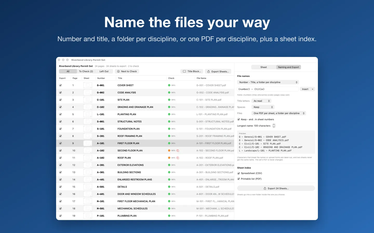Toggle export checkbox for COVER SHEET
Viewport: 374px width, 233px height.
pyautogui.click(x=61, y=85)
